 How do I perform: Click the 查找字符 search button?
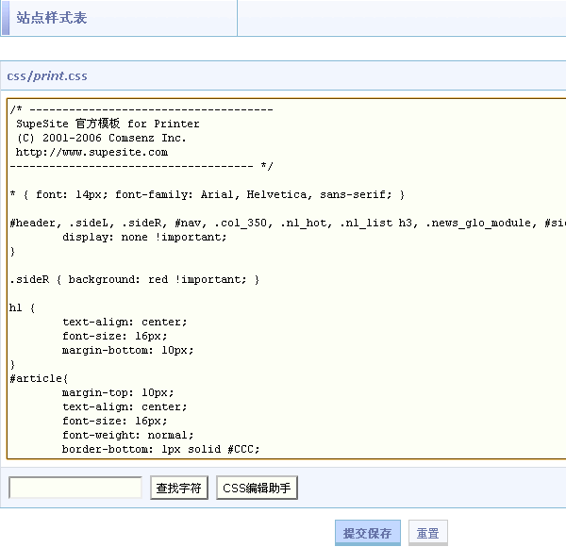[x=179, y=488]
